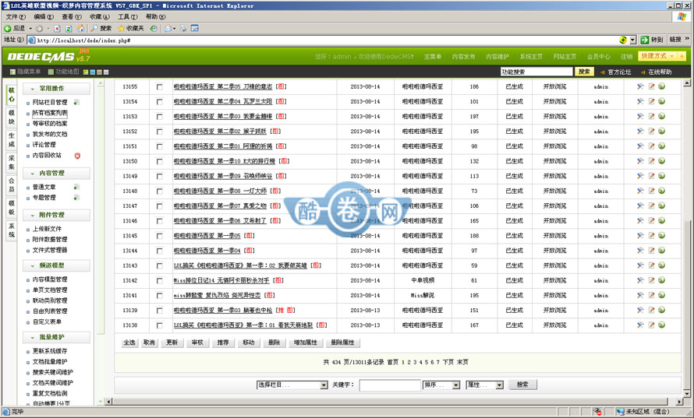Click the 关键字 input field
This screenshot has width=694, height=418.
click(x=389, y=385)
